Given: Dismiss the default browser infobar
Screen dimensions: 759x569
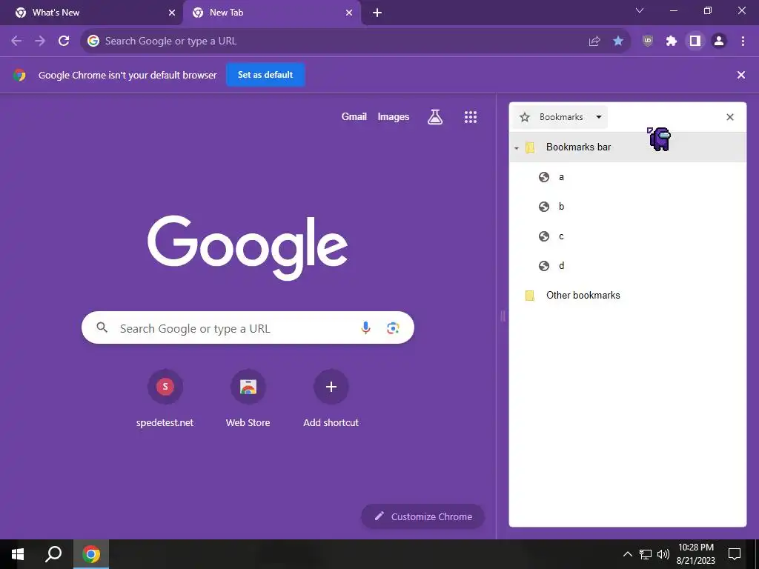Looking at the screenshot, I should click(x=741, y=75).
